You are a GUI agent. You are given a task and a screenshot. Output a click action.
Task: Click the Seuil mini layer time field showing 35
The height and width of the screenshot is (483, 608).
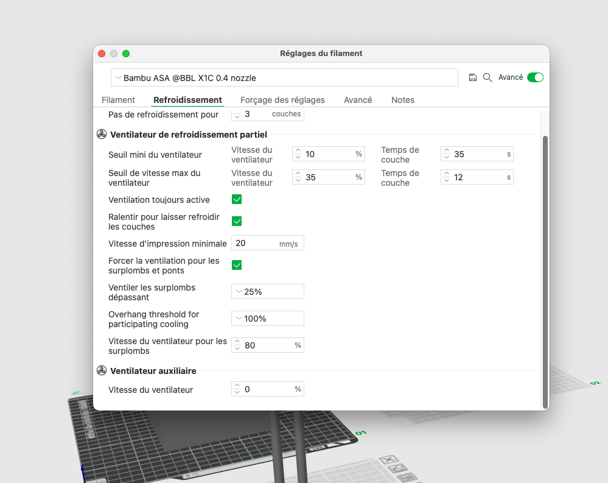pos(477,154)
